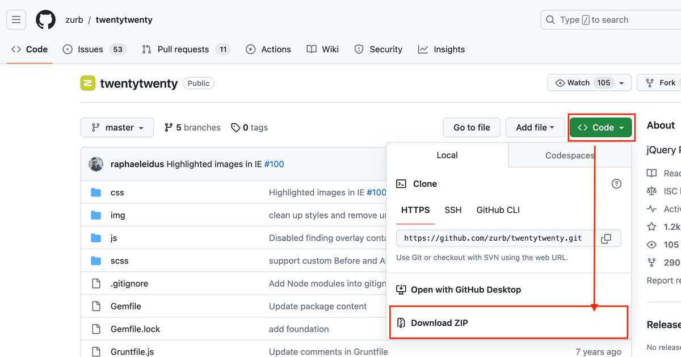Open the .gitignore file

click(x=129, y=283)
